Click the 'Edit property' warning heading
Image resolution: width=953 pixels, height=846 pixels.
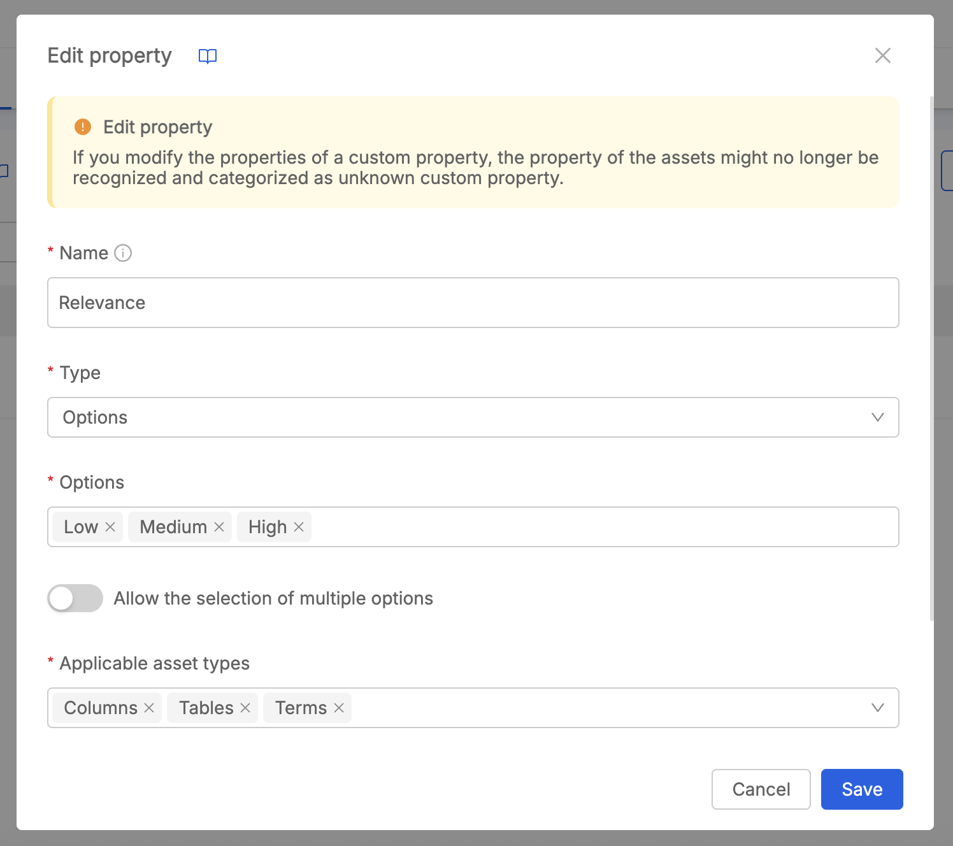[157, 127]
